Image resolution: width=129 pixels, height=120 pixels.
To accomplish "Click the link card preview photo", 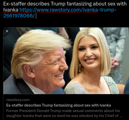I will [66, 61].
